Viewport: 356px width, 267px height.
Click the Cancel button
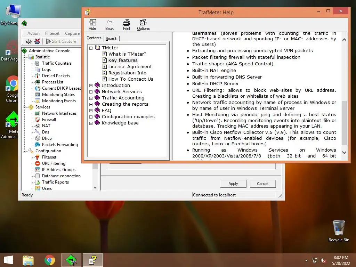(x=262, y=184)
